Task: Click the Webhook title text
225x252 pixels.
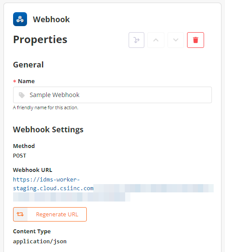Action: pos(51,20)
